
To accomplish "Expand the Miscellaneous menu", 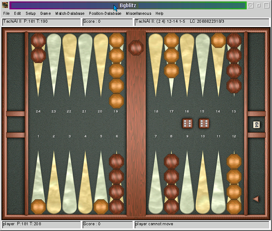I will point(139,13).
